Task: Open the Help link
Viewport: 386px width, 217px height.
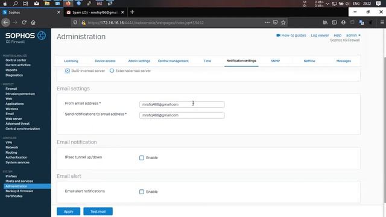Action: (x=338, y=36)
